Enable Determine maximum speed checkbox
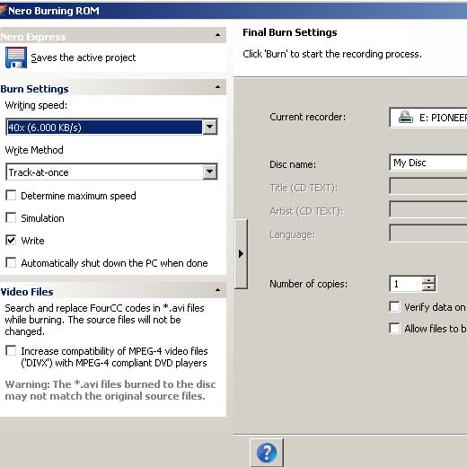 (x=11, y=196)
